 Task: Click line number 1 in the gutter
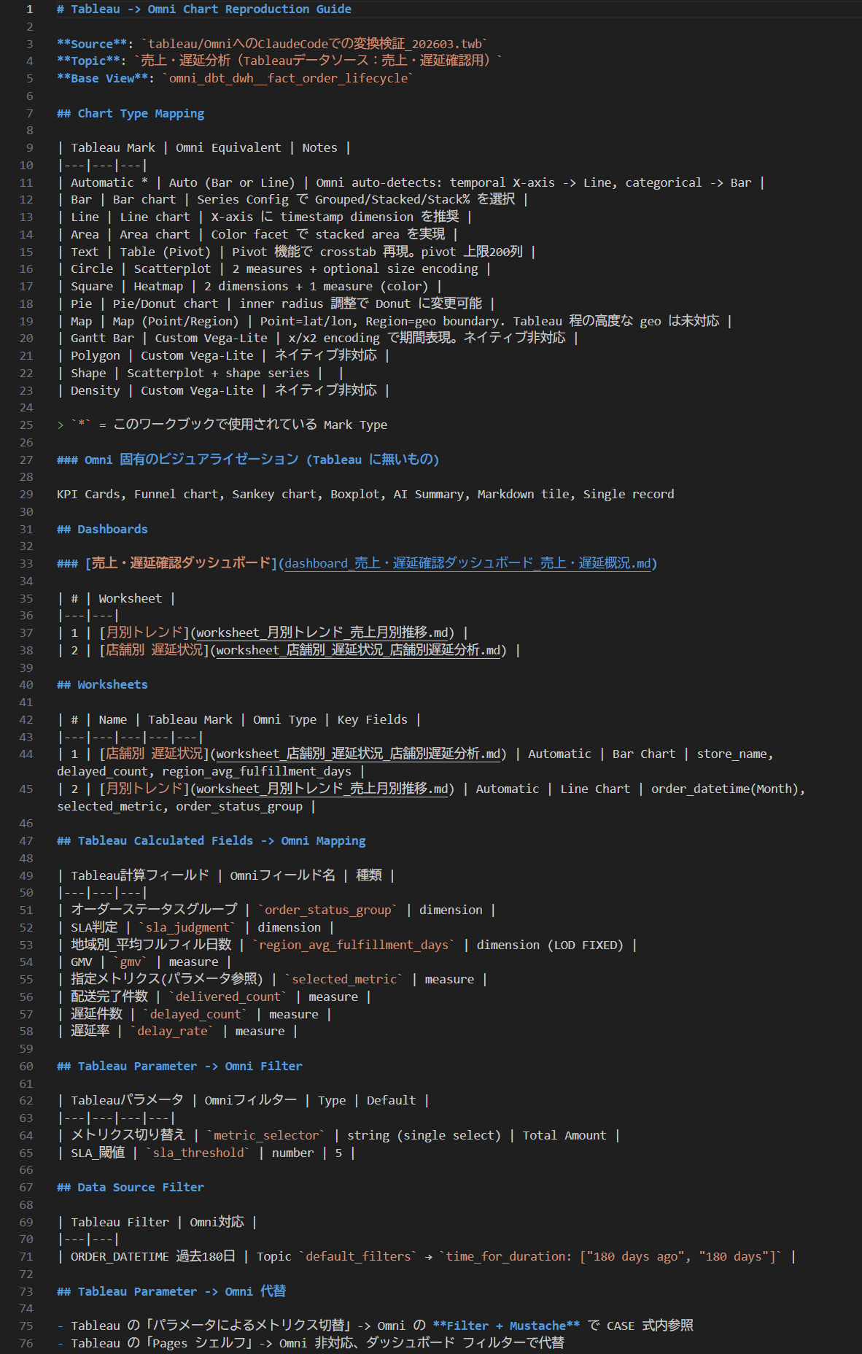pos(29,9)
